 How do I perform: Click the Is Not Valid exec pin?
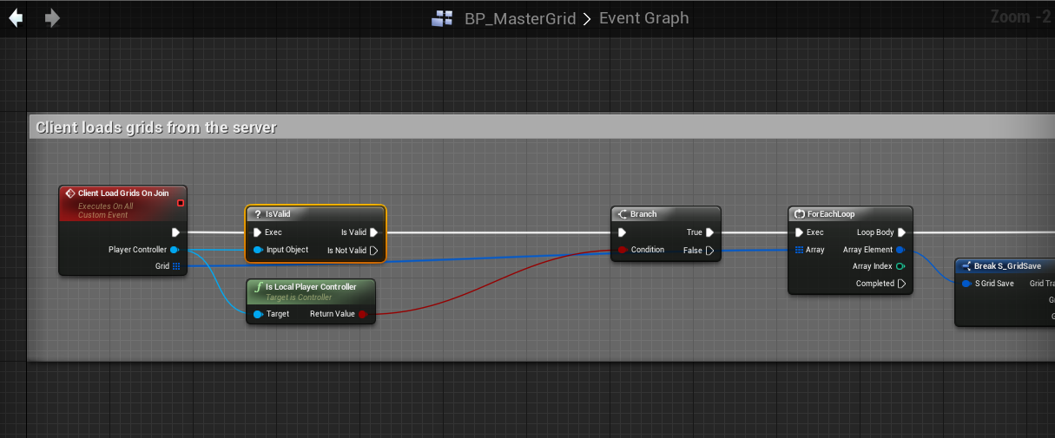point(374,251)
